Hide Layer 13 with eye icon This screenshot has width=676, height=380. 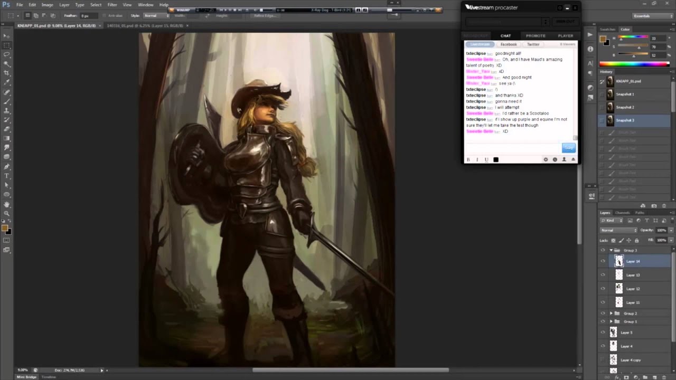[603, 275]
